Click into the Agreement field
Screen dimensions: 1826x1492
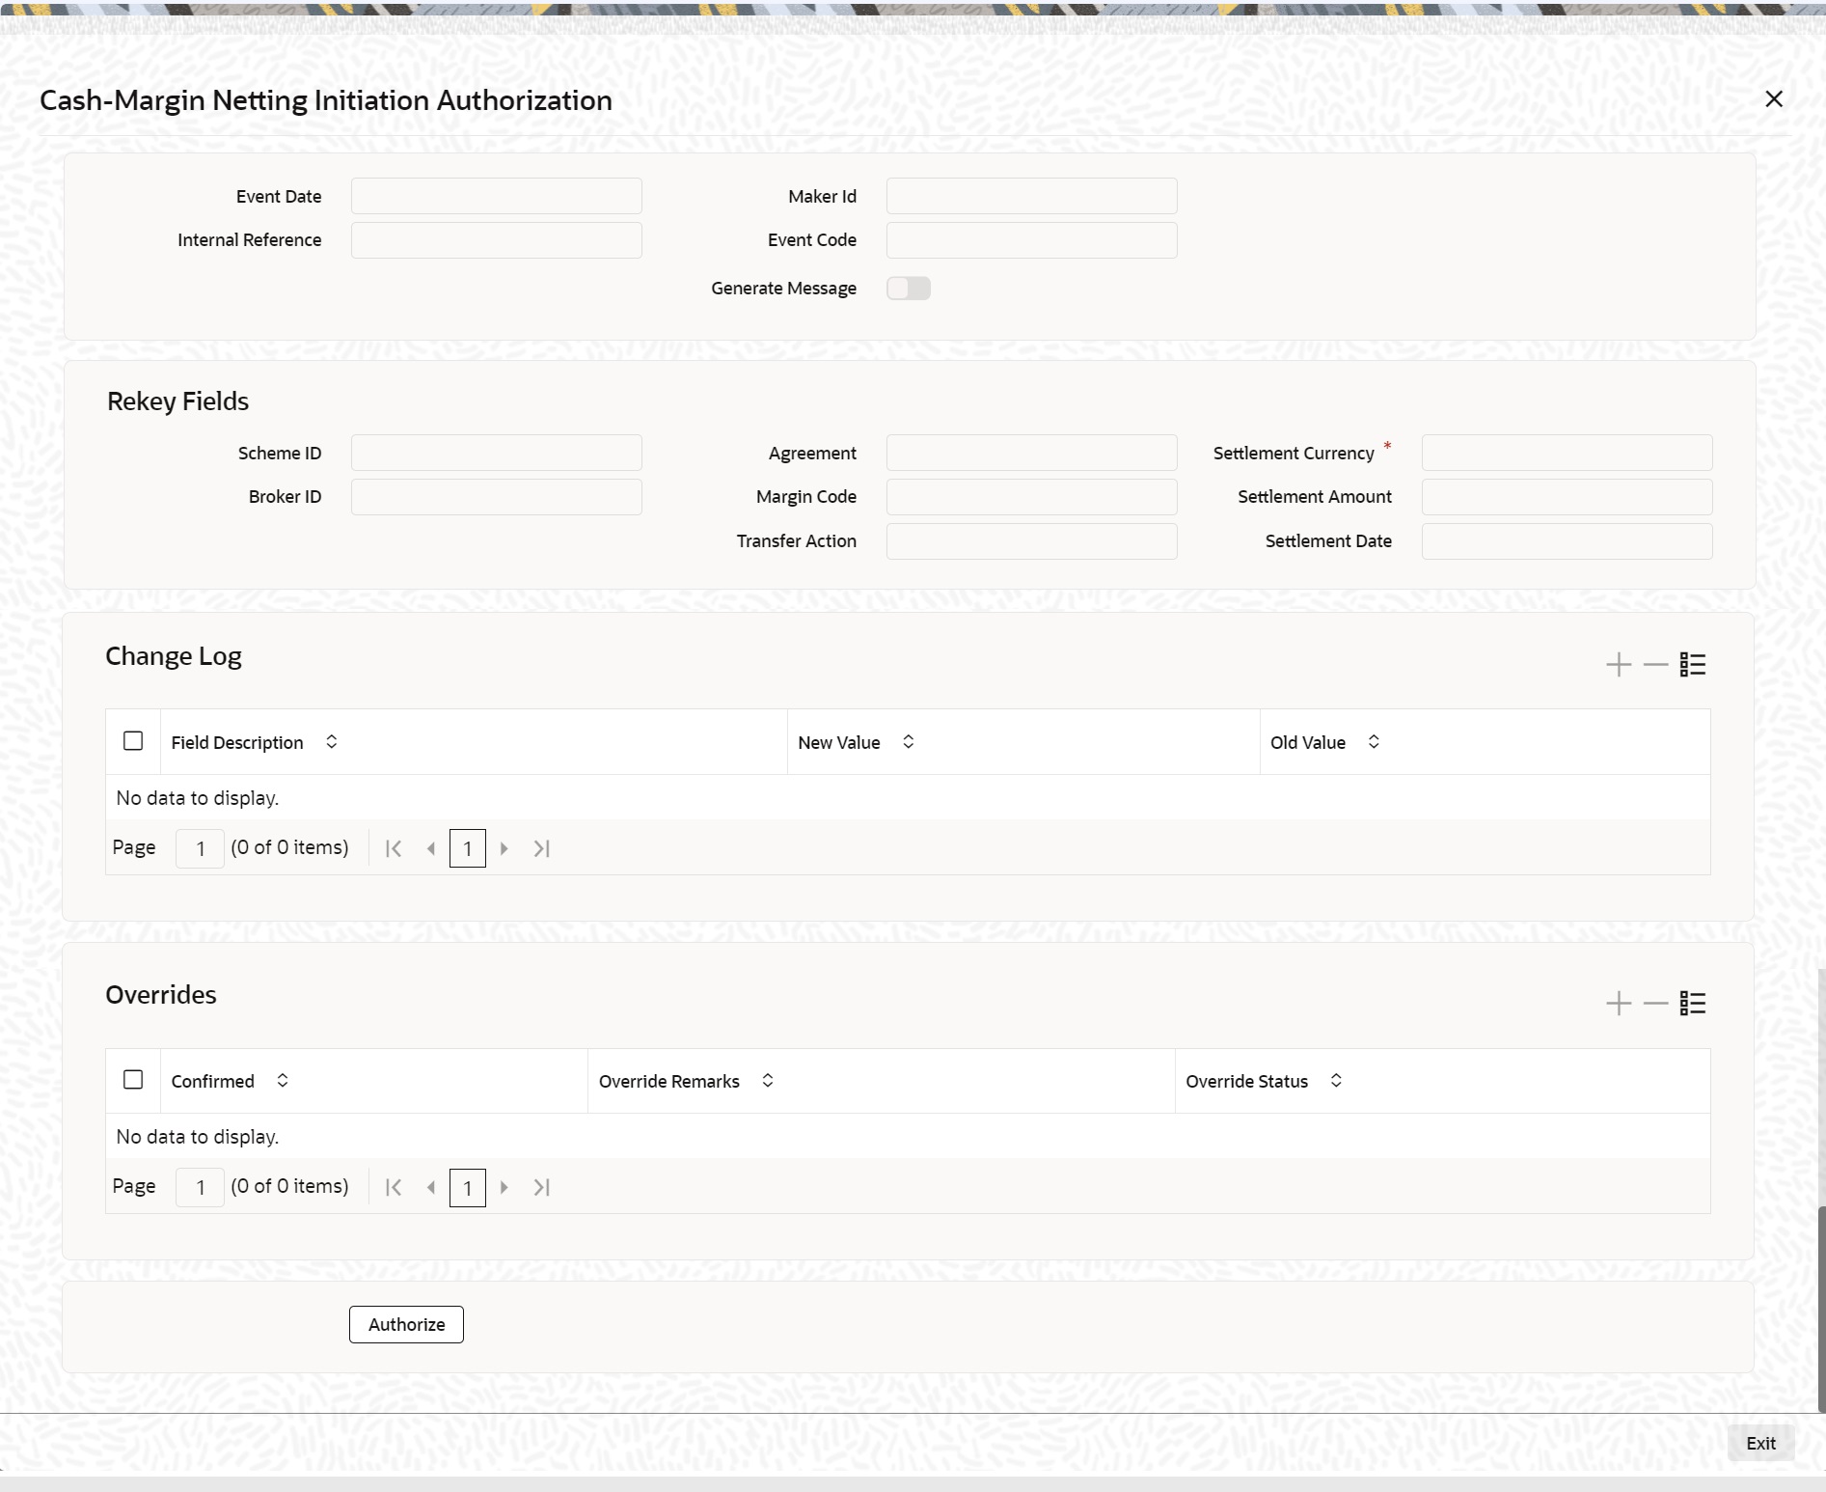(x=1032, y=453)
